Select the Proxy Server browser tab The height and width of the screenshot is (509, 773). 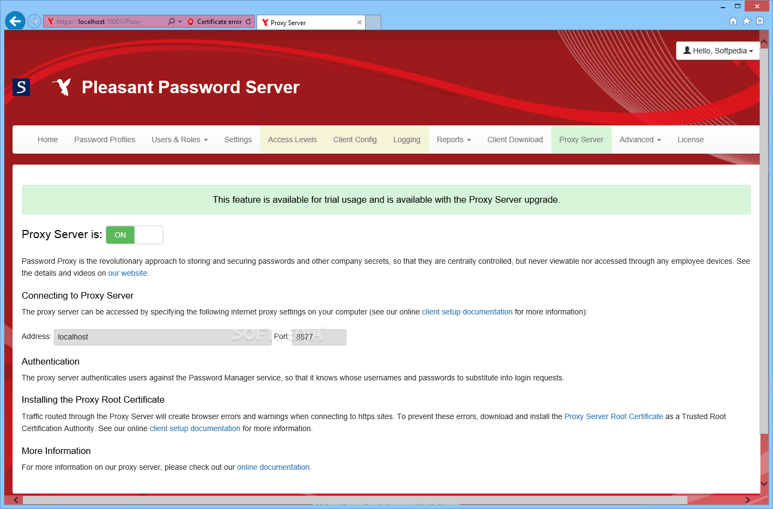click(x=311, y=22)
